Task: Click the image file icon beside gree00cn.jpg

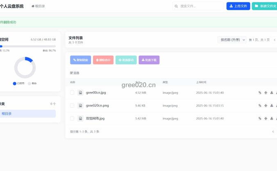Action: tap(80, 92)
